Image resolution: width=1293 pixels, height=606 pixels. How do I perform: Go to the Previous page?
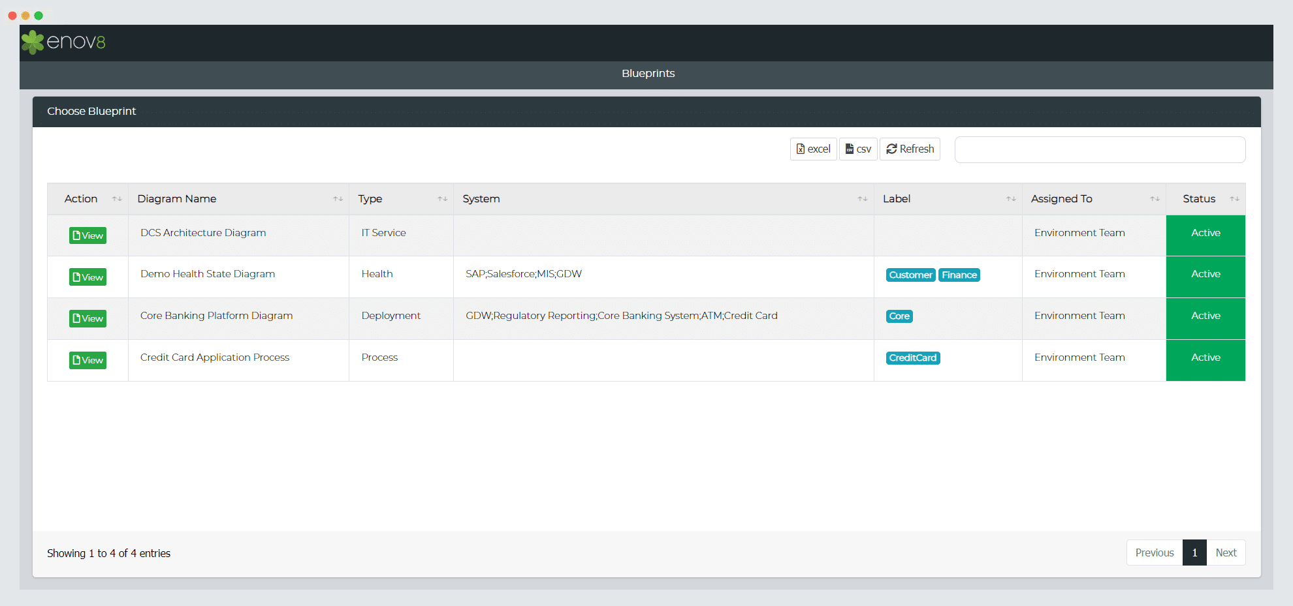click(x=1154, y=553)
